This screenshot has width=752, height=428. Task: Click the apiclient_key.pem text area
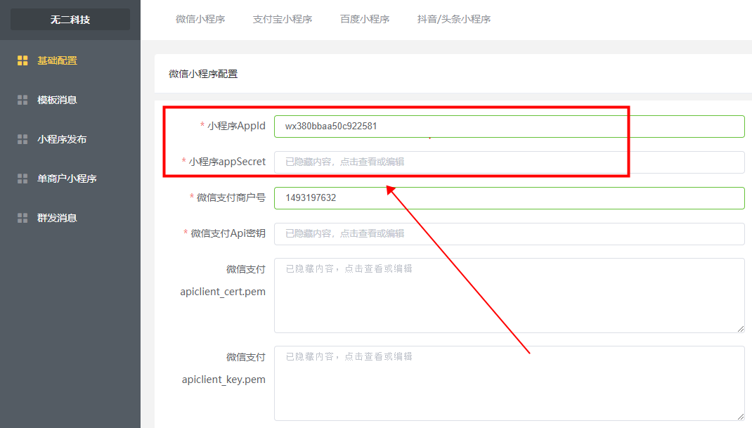(510, 384)
